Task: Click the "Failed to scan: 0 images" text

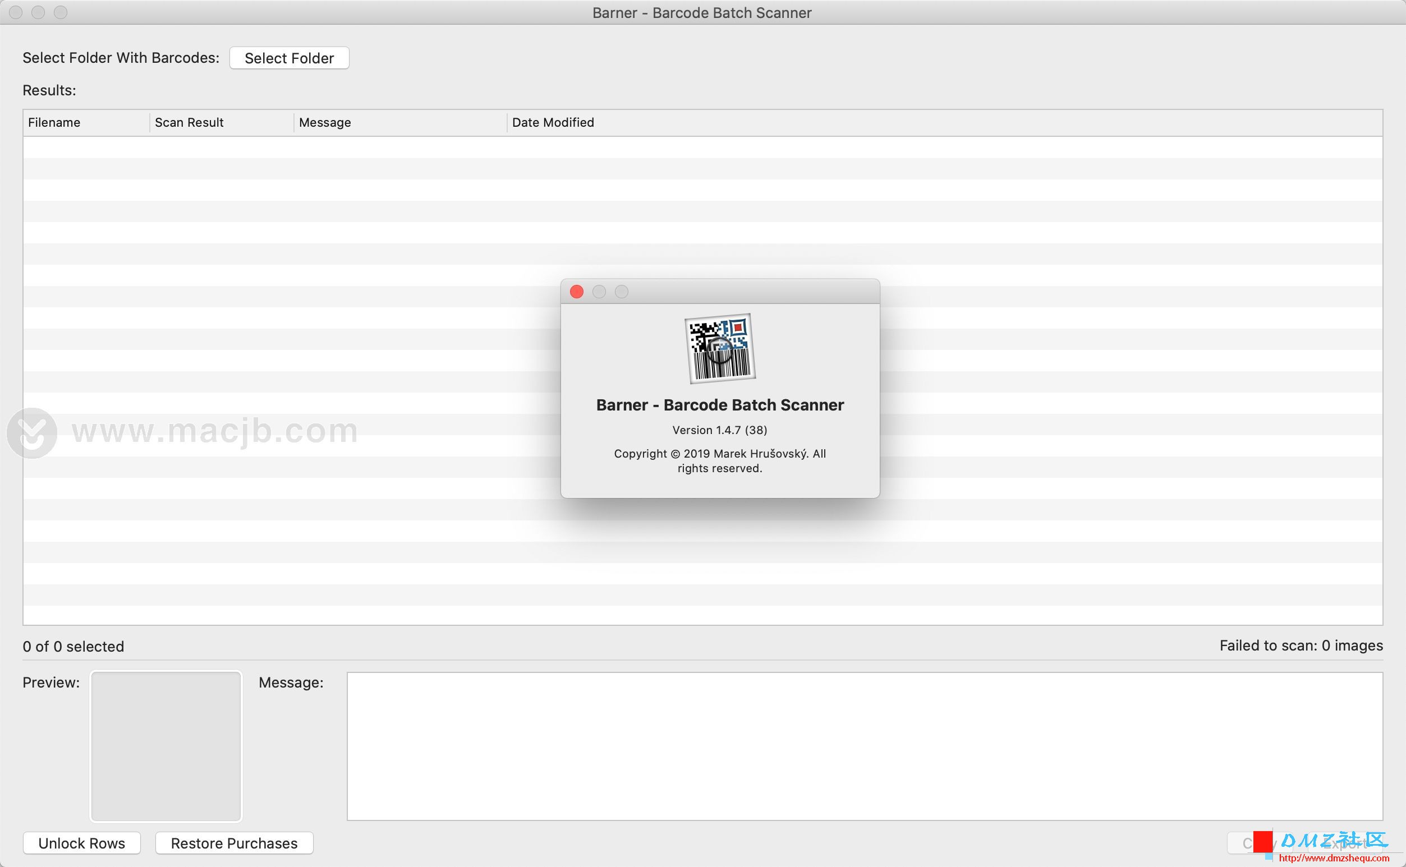Action: (1301, 645)
